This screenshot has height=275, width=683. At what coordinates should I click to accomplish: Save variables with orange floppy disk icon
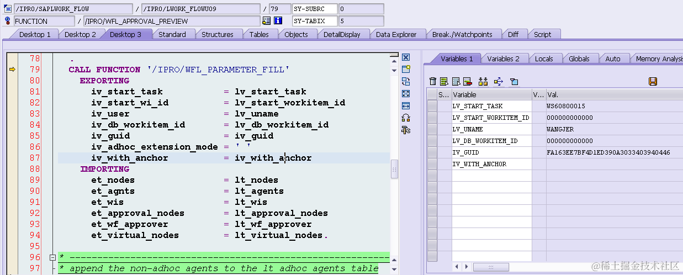[653, 81]
